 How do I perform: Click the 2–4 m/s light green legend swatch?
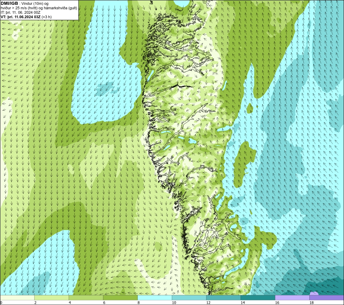pos(52,297)
